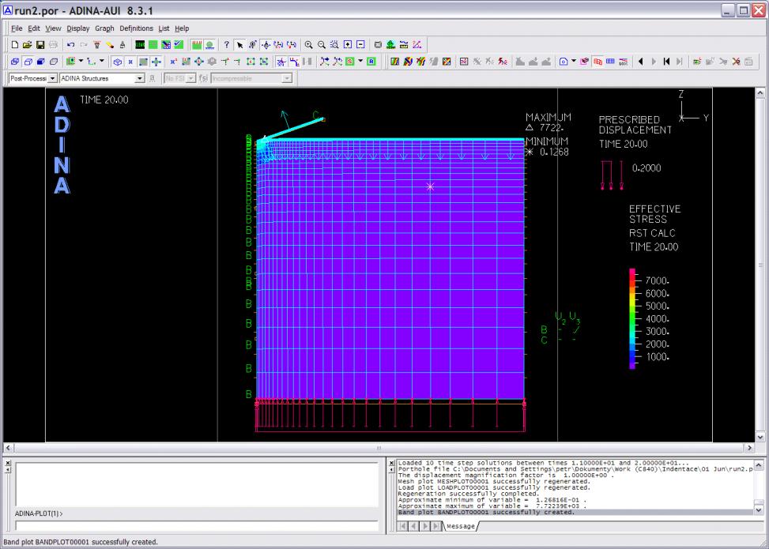Viewport: 769px width, 549px height.
Task: Click the Last Solution skip-forward arrow
Action: pyautogui.click(x=679, y=62)
